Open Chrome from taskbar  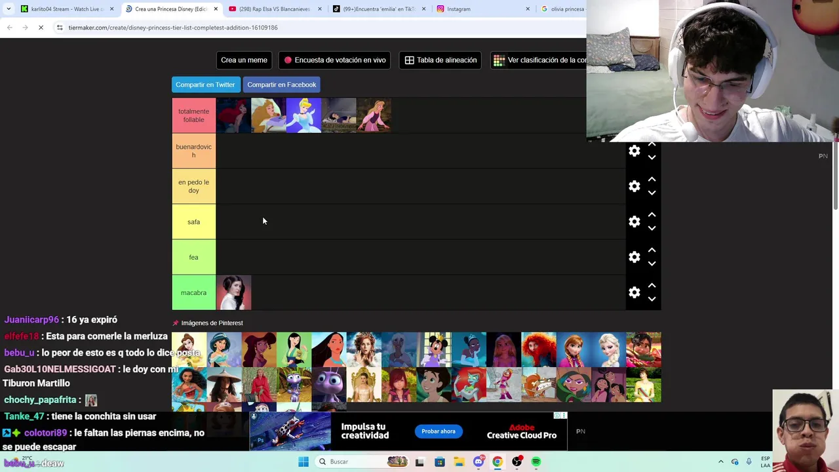click(x=498, y=462)
